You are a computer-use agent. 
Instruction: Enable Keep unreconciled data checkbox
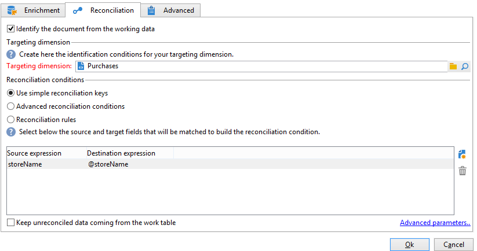[x=10, y=223]
